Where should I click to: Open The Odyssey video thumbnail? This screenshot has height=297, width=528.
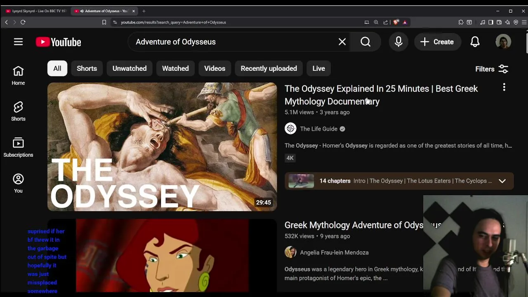click(x=162, y=147)
